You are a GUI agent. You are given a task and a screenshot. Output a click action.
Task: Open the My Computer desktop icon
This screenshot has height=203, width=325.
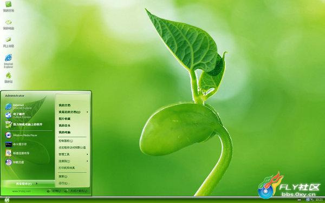pos(9,25)
